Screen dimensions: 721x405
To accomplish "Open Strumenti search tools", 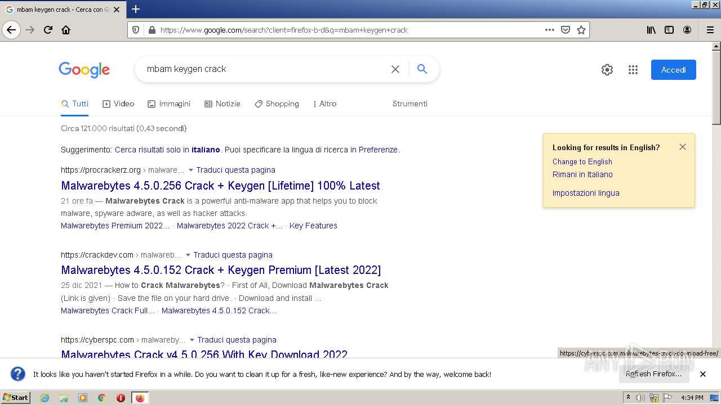I will pyautogui.click(x=410, y=104).
